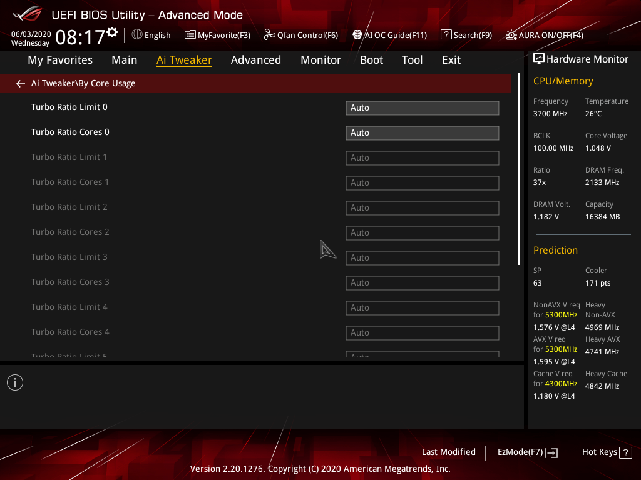Image resolution: width=641 pixels, height=480 pixels.
Task: Open the Turbo Ratio Cores 0 dropdown
Action: [x=422, y=132]
